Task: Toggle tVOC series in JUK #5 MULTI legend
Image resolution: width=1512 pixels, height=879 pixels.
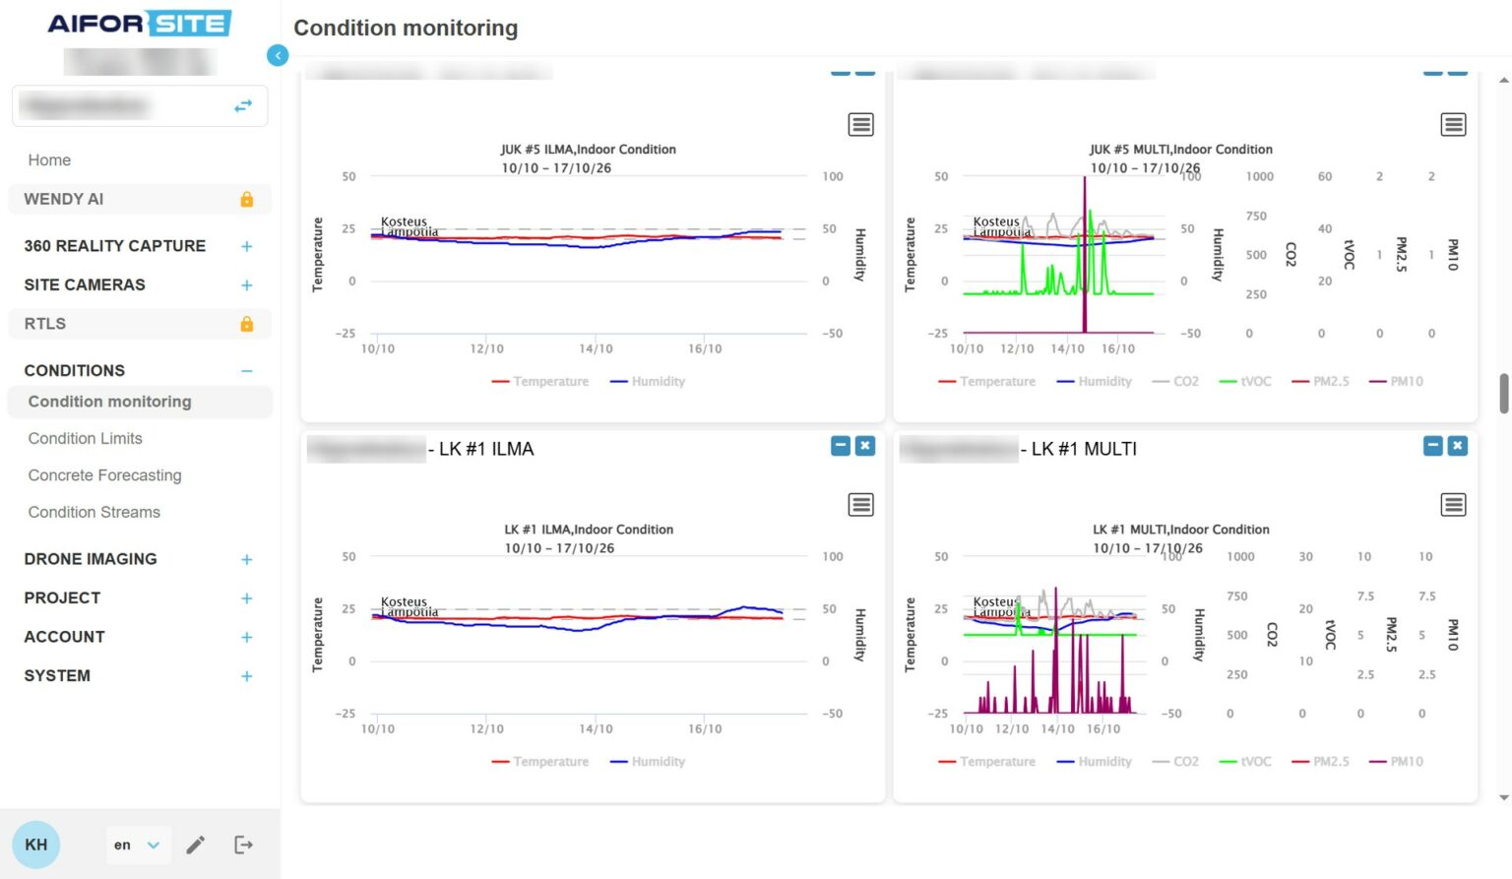Action: tap(1245, 382)
